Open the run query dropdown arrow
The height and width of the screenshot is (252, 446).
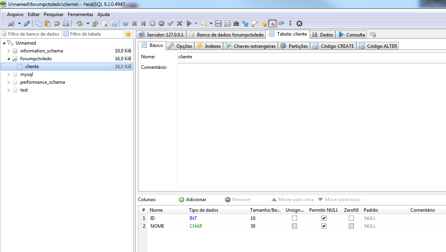point(196,23)
